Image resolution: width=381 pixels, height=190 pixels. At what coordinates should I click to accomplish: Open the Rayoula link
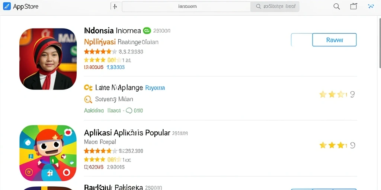[x=155, y=88]
